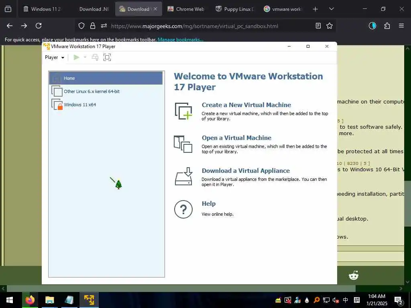The height and width of the screenshot is (308, 411).
Task: Click the muted volume tray icon
Action: pyautogui.click(x=336, y=300)
